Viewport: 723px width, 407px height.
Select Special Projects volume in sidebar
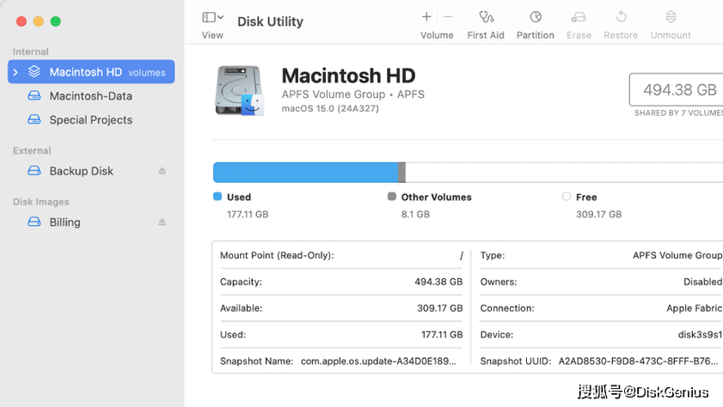(x=91, y=119)
